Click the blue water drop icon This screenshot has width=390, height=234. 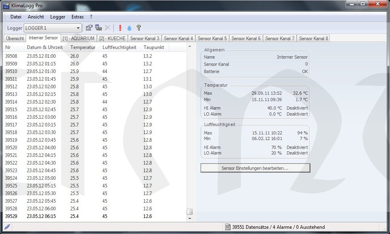(x=129, y=28)
